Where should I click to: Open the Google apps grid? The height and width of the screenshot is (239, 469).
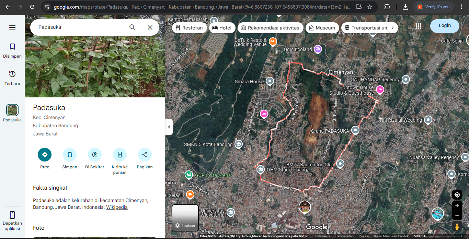(418, 26)
